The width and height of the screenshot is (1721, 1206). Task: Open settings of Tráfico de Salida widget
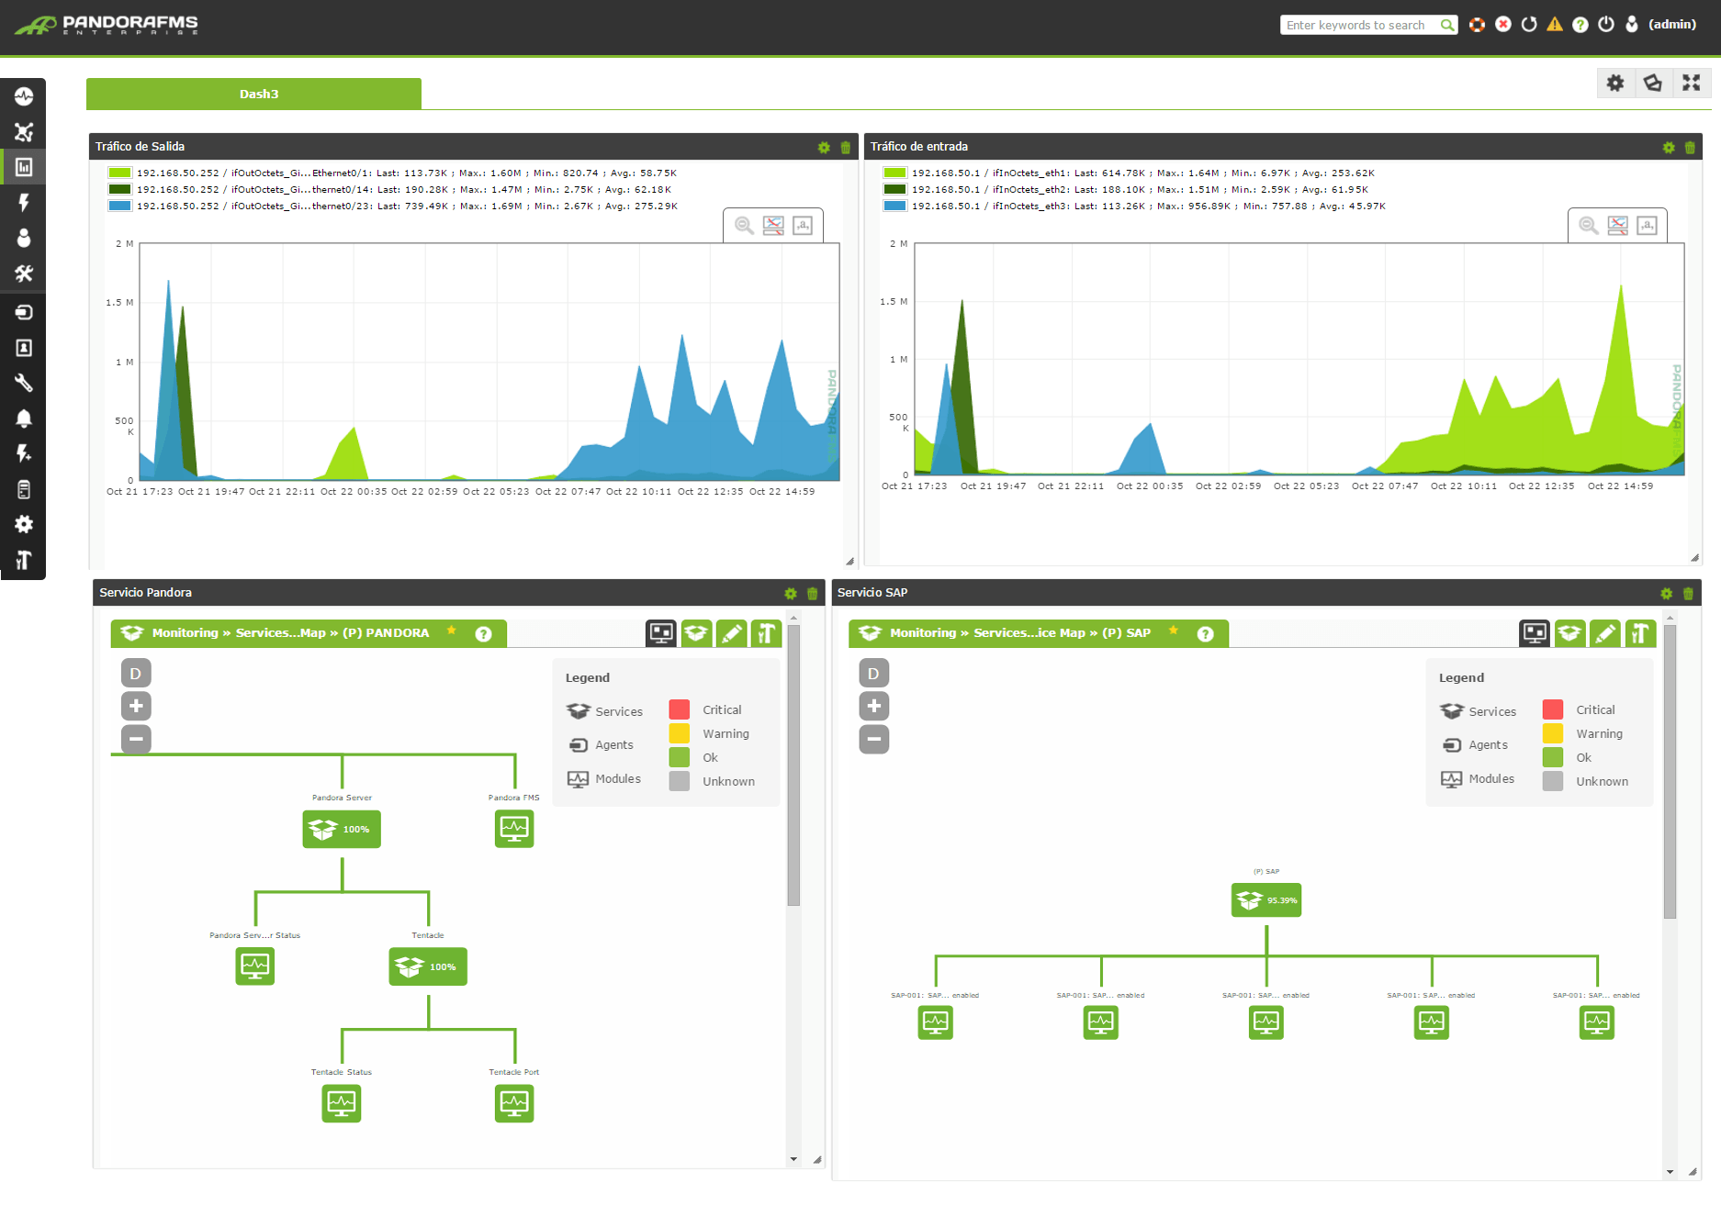pyautogui.click(x=824, y=147)
